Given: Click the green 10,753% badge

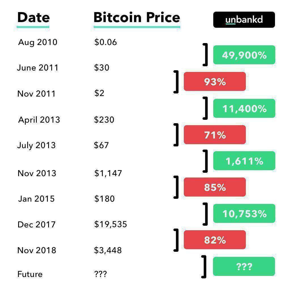Looking at the screenshot, I should pyautogui.click(x=244, y=213).
